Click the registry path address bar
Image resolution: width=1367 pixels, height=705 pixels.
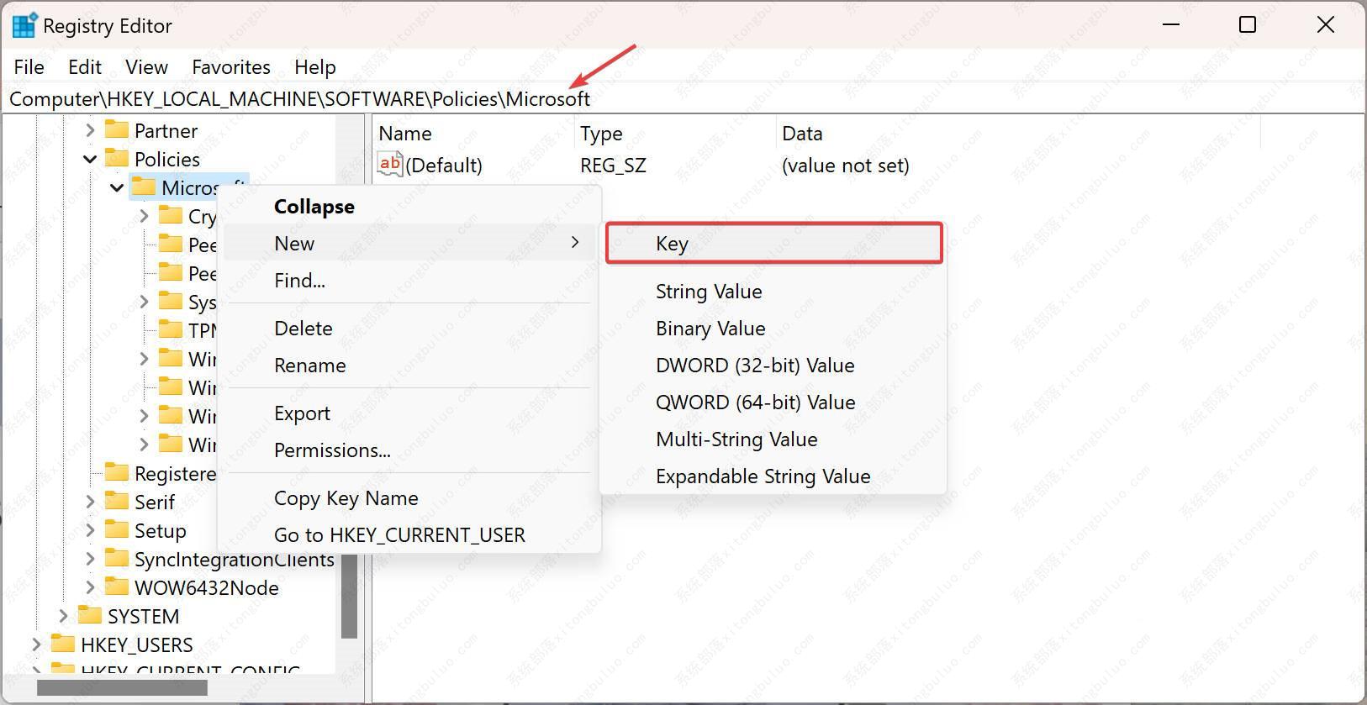(x=683, y=98)
